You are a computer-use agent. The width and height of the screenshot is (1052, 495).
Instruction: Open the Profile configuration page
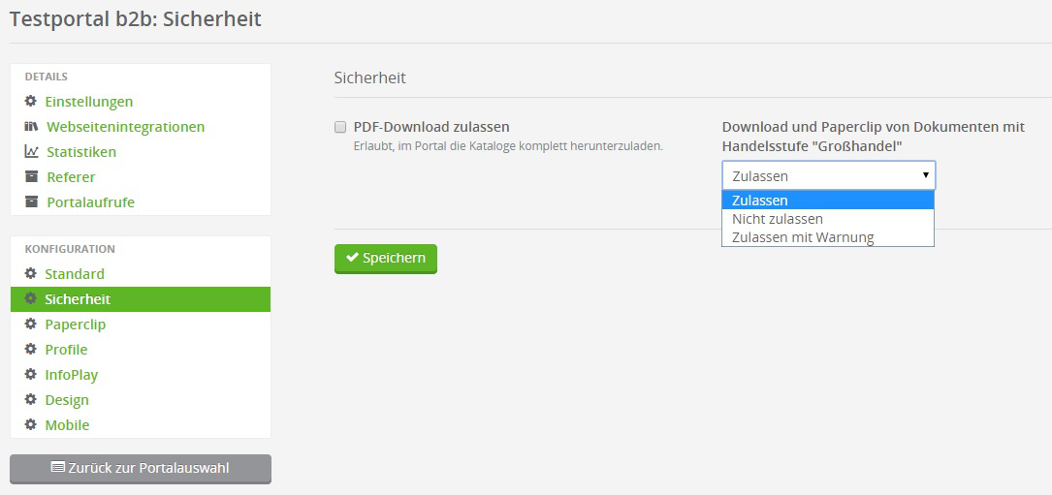pyautogui.click(x=66, y=350)
